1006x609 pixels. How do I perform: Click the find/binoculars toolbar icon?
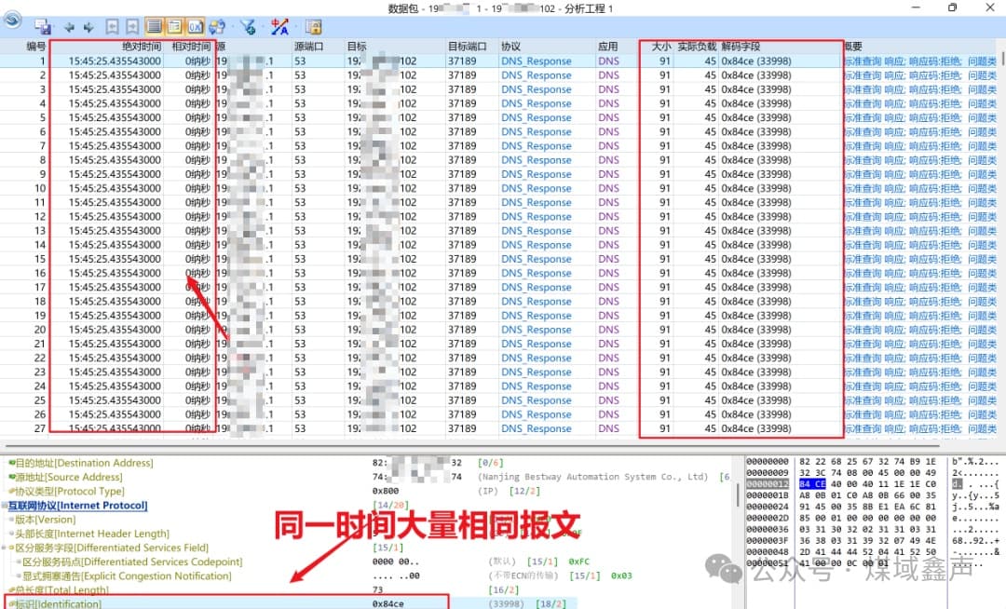click(x=216, y=27)
